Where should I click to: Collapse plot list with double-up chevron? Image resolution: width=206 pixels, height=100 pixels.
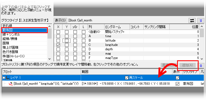click(201, 66)
